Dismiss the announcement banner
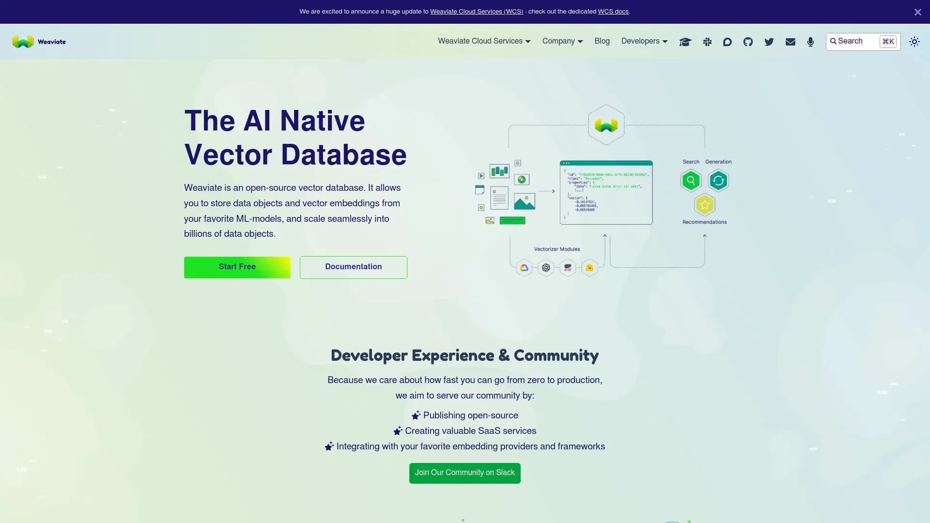 917,12
